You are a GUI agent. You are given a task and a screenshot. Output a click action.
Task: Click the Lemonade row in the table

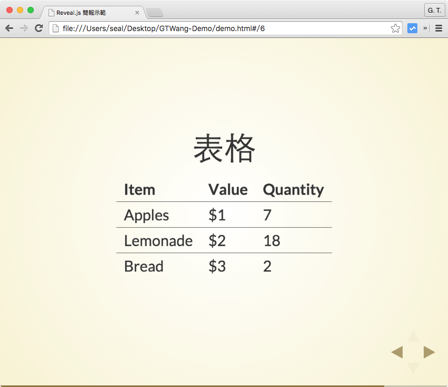click(158, 241)
